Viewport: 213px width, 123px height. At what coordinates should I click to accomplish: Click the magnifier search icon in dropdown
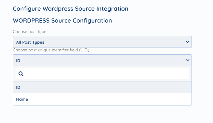(21, 74)
